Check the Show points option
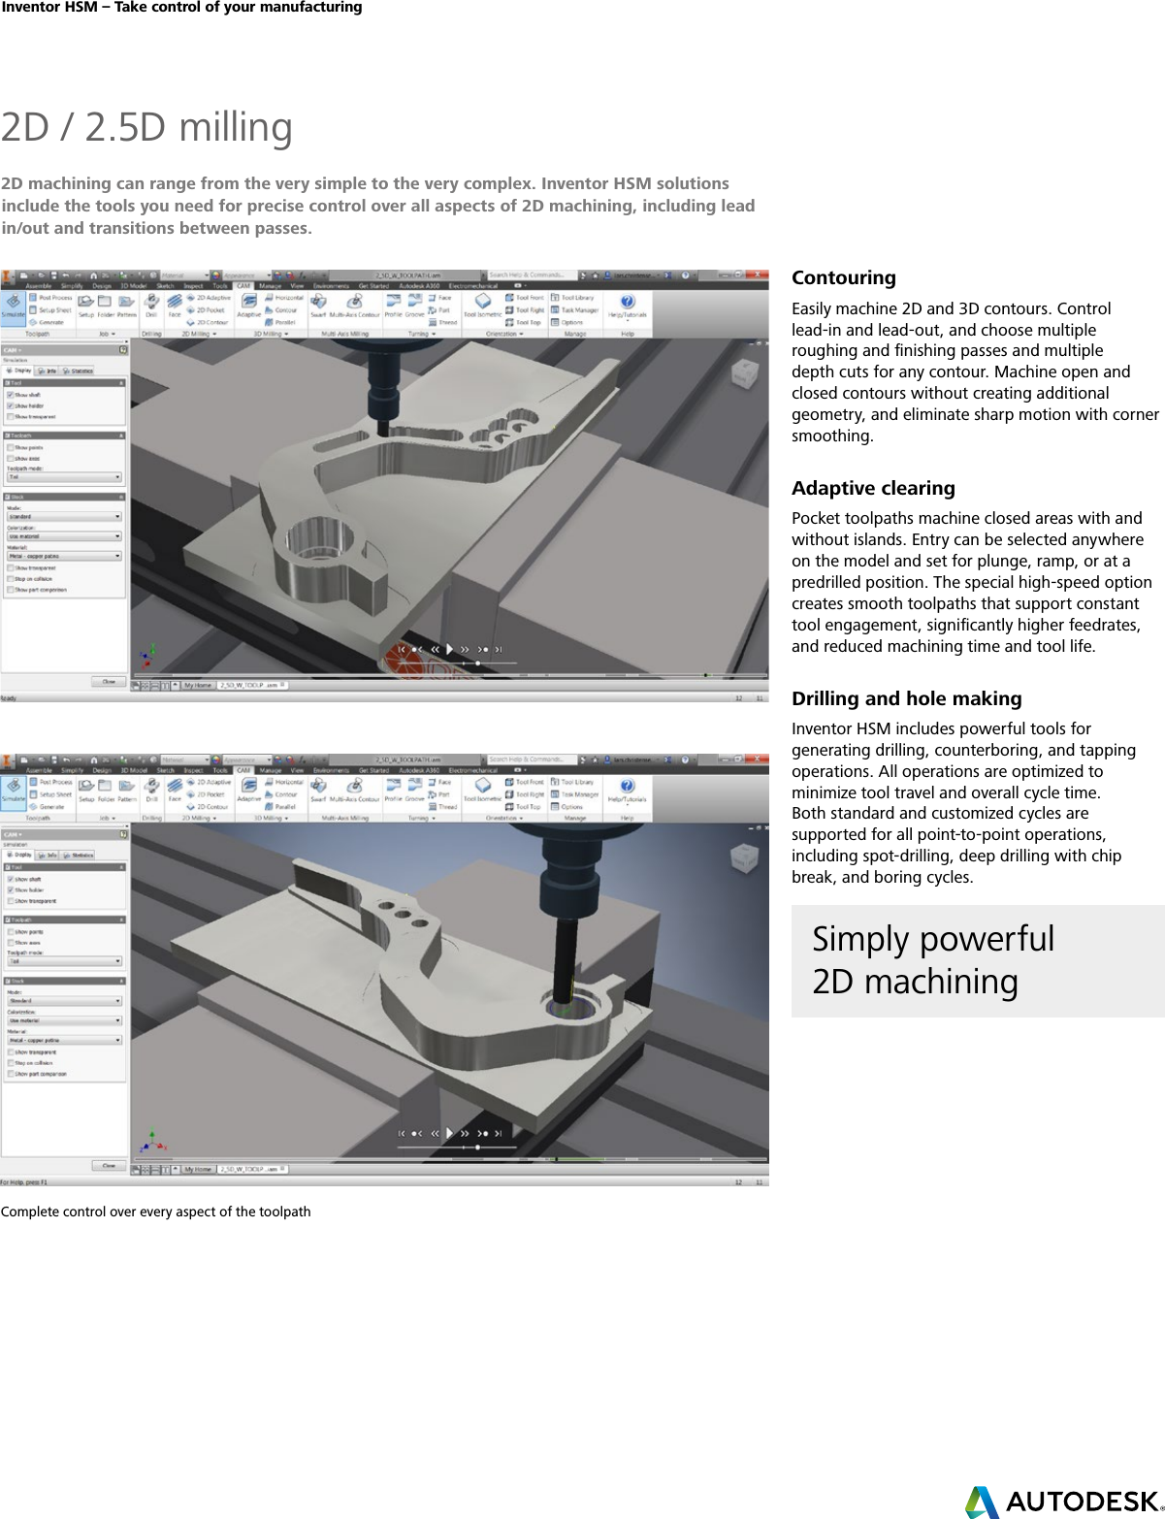Image resolution: width=1165 pixels, height=1519 pixels. pyautogui.click(x=11, y=447)
